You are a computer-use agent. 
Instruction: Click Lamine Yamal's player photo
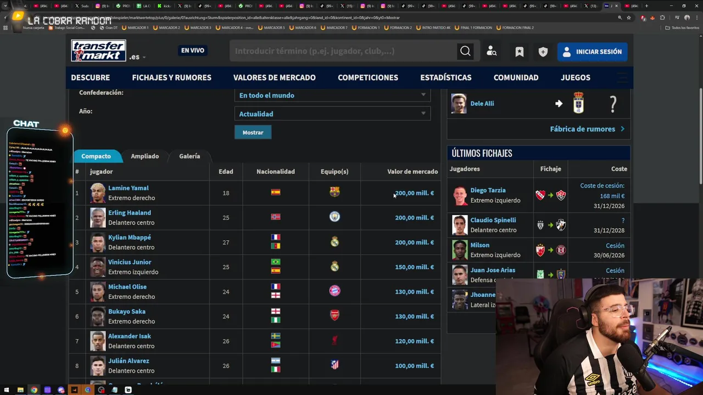click(x=98, y=193)
